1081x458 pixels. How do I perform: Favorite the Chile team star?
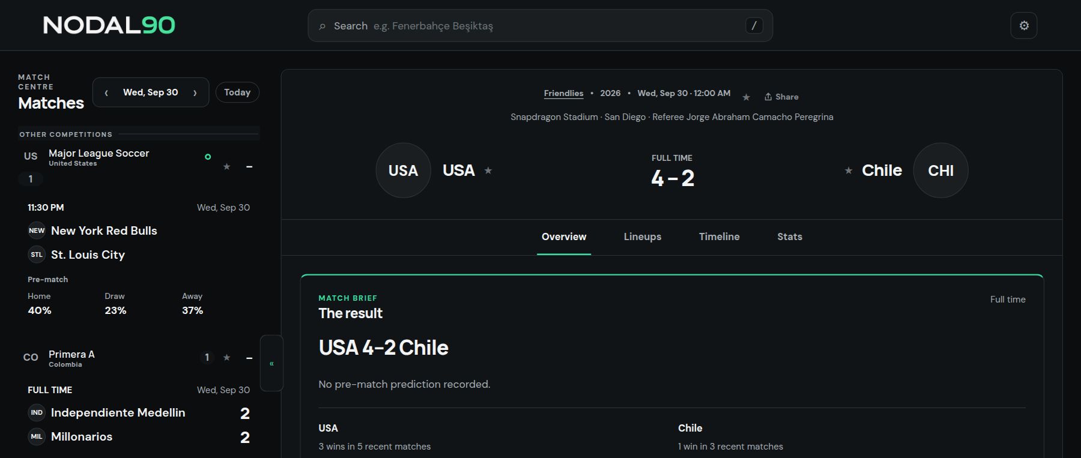[x=849, y=170]
